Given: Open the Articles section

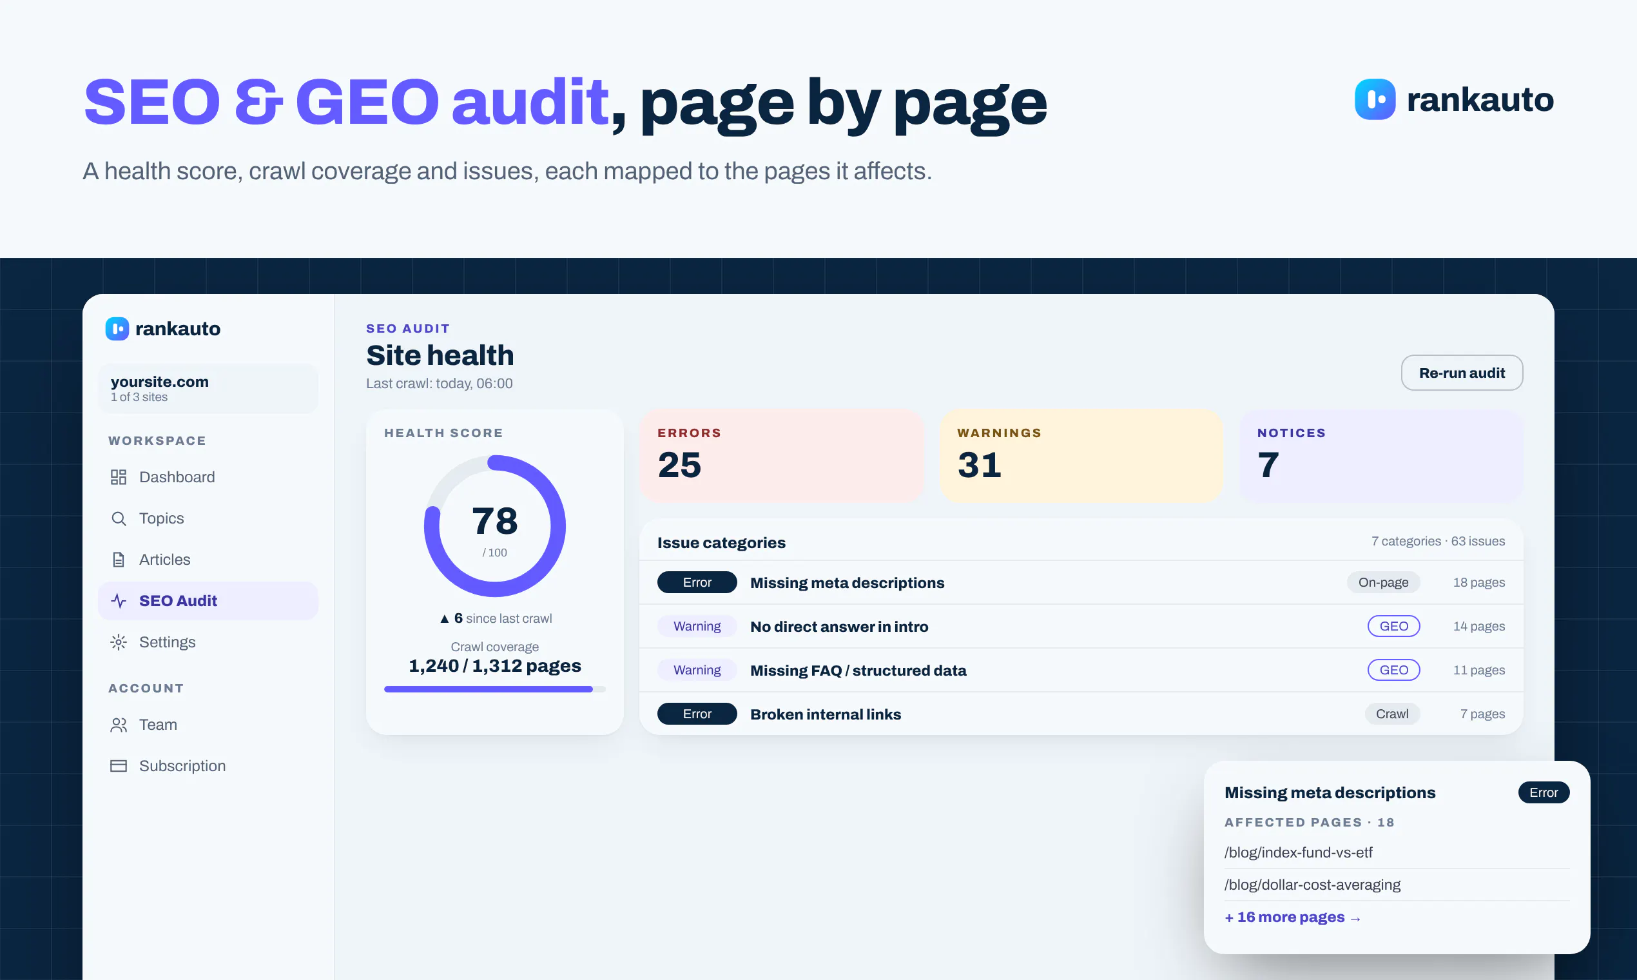Looking at the screenshot, I should (x=208, y=560).
